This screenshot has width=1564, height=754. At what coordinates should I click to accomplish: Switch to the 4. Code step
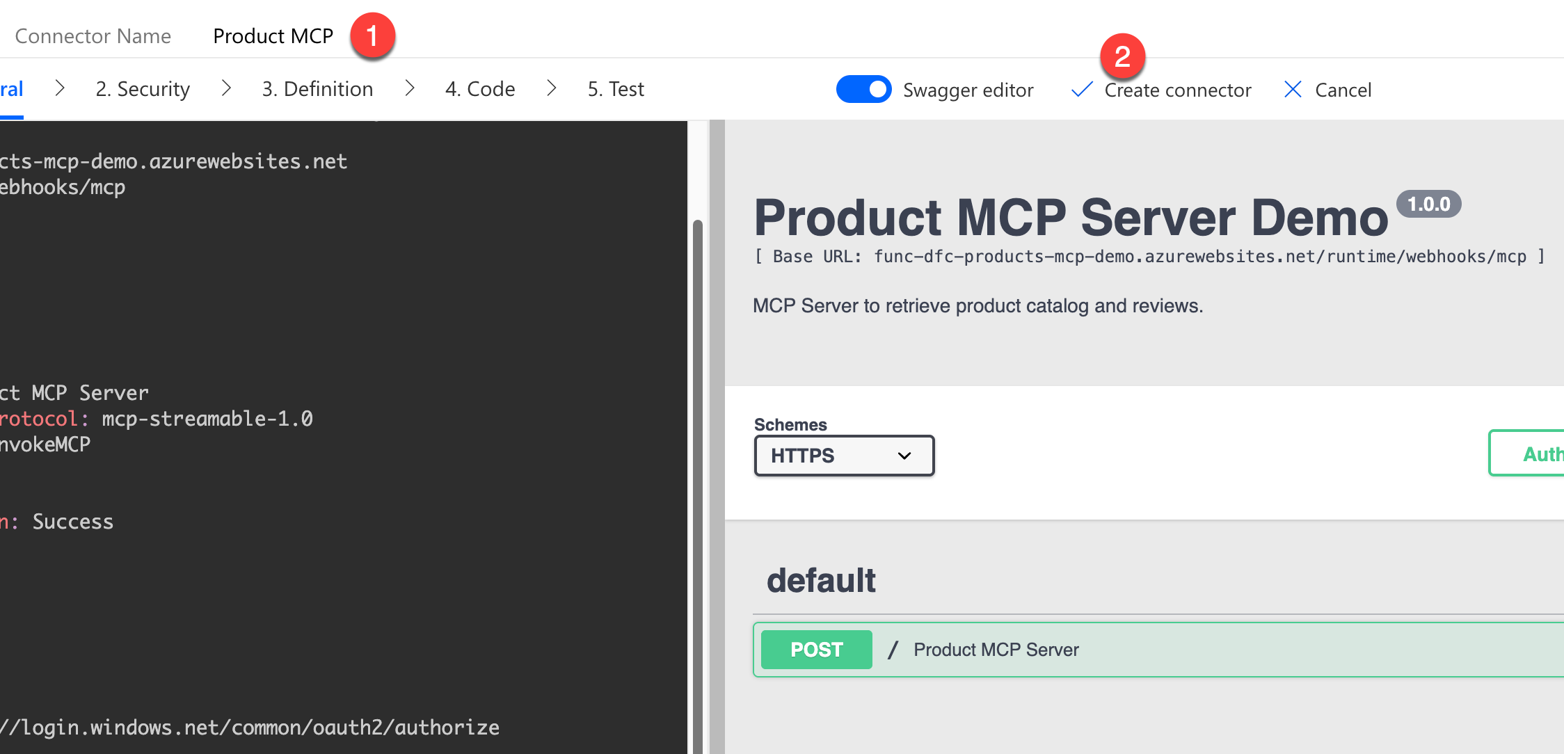[480, 89]
